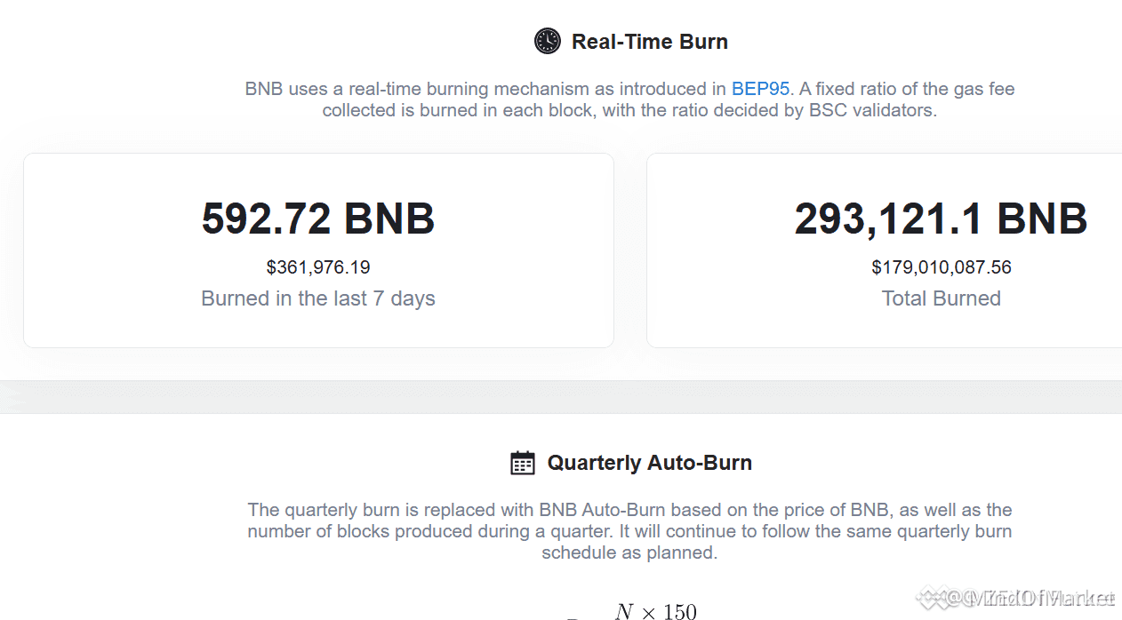Click the Burned in the last 7 days label
1122x620 pixels.
point(318,298)
